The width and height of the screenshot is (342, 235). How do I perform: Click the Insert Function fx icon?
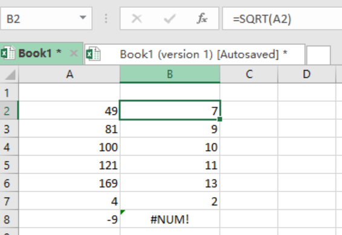(x=202, y=19)
